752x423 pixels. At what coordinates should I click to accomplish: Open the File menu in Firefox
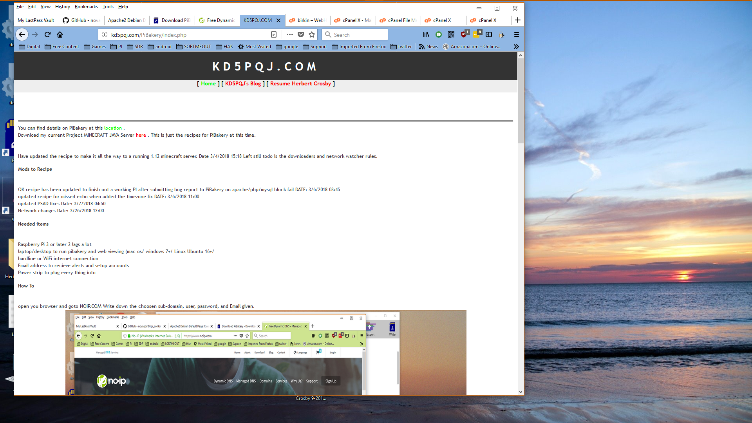20,6
